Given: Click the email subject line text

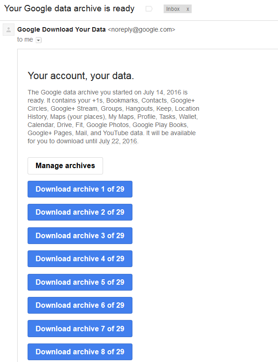Looking at the screenshot, I should (x=69, y=9).
